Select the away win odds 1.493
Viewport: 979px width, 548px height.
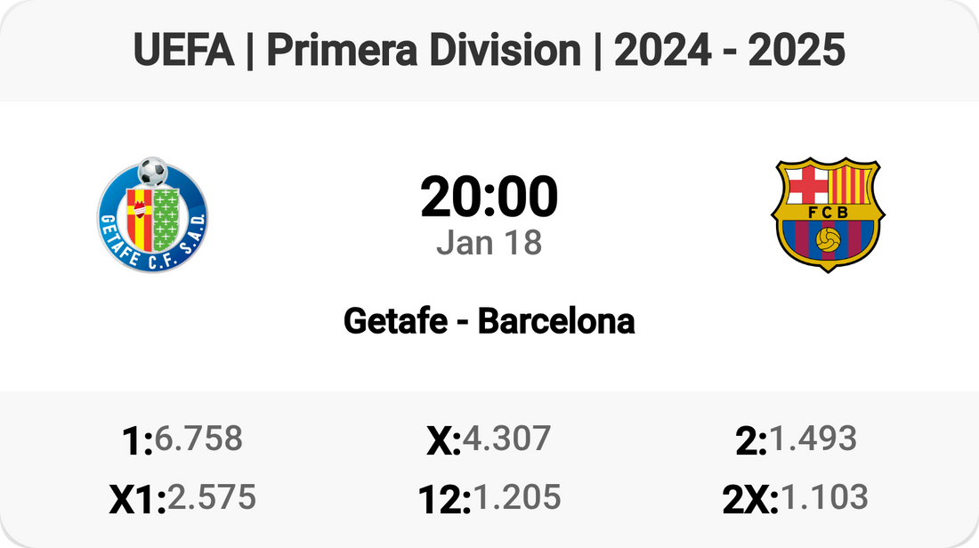(x=813, y=439)
